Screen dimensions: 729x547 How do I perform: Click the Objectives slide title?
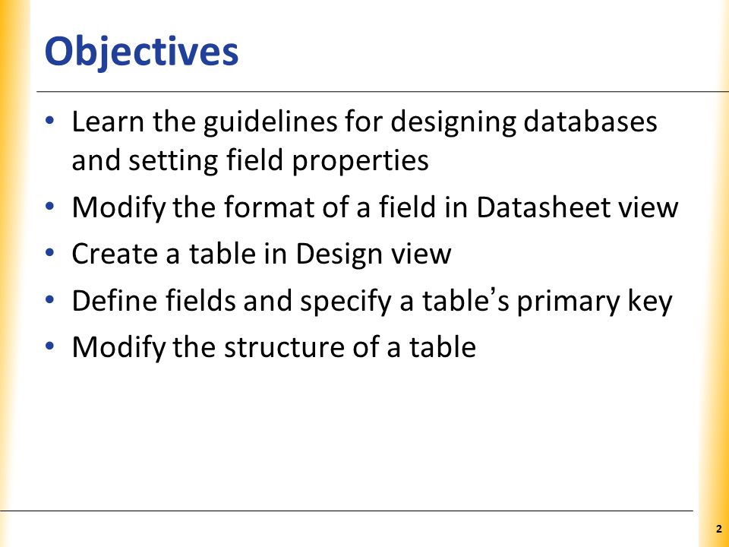[141, 52]
